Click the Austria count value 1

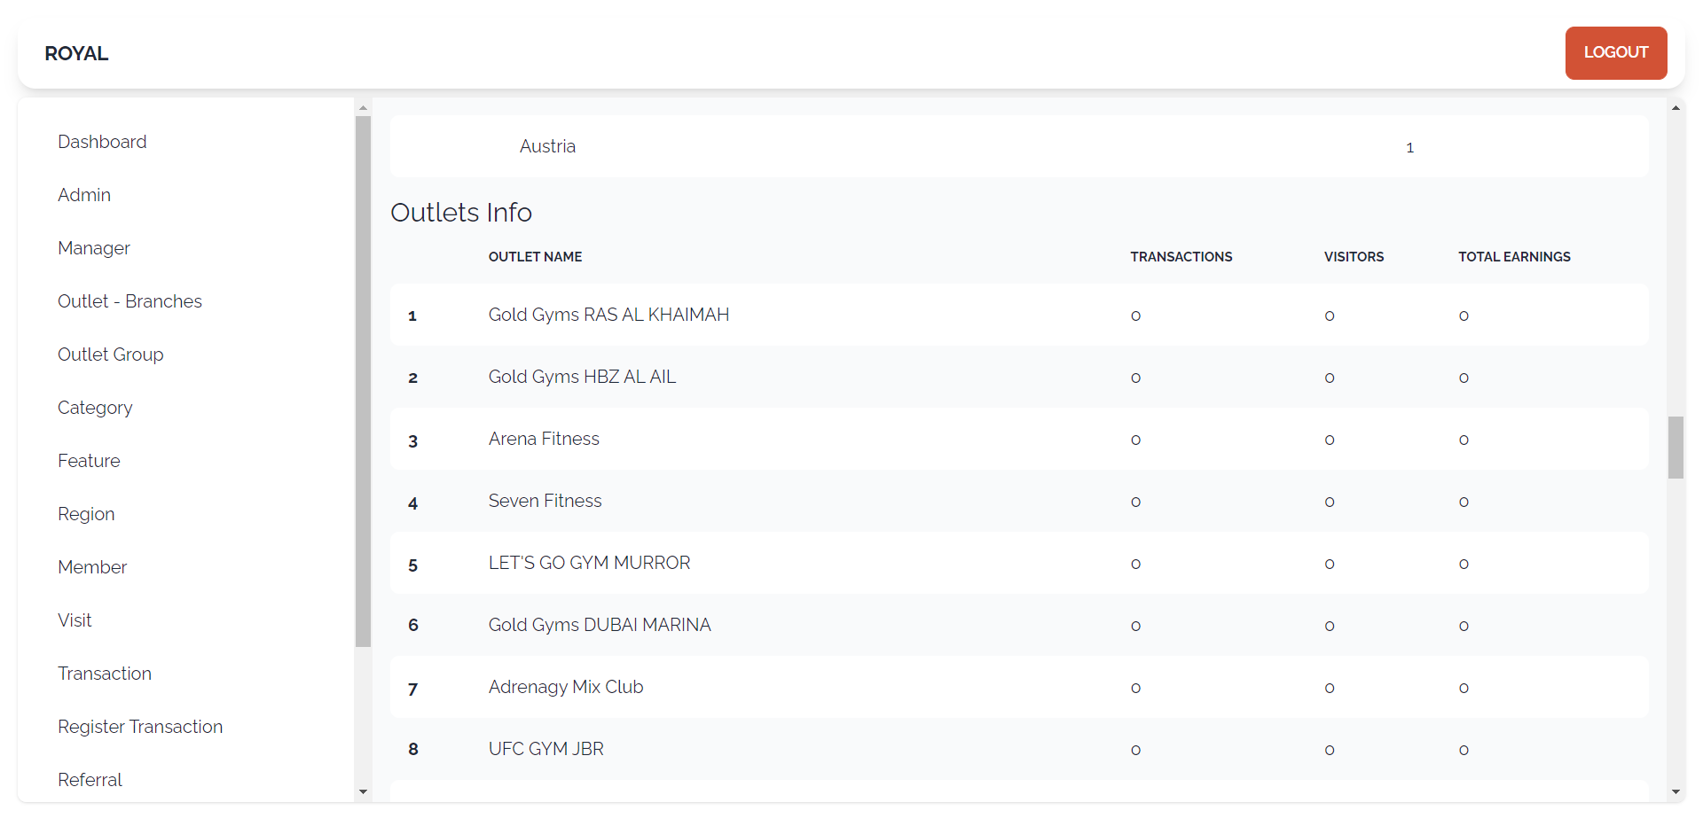coord(1409,148)
